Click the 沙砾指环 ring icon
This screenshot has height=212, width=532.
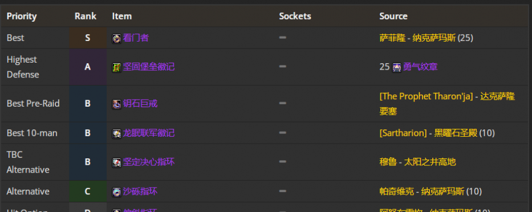pos(117,192)
